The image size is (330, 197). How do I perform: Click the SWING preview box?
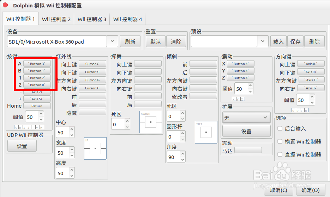point(150,122)
